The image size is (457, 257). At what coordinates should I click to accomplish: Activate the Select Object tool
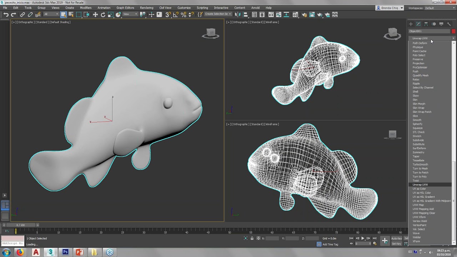click(x=64, y=15)
